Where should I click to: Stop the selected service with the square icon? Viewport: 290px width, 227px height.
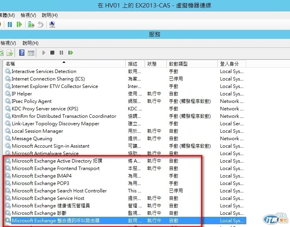coord(52,53)
